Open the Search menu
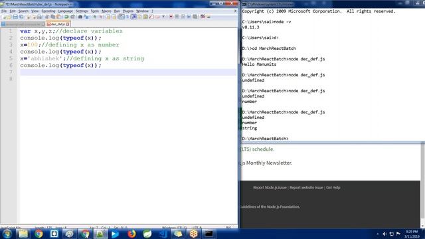This screenshot has width=425, height=239. point(23,11)
